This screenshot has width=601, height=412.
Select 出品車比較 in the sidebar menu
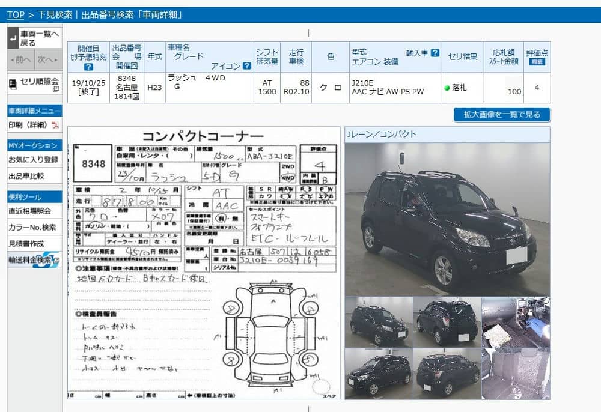[26, 176]
